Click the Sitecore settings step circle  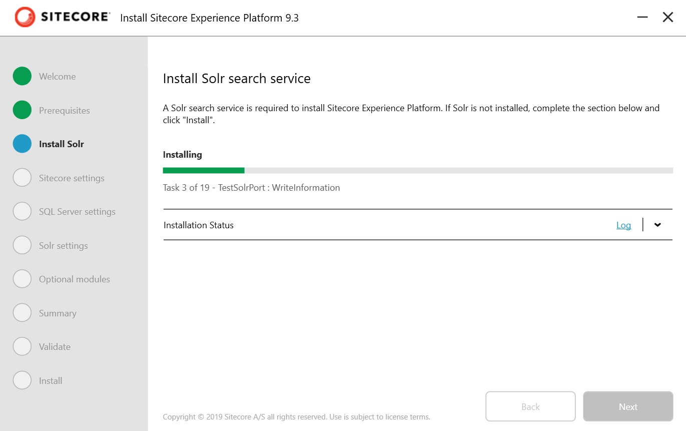point(22,177)
